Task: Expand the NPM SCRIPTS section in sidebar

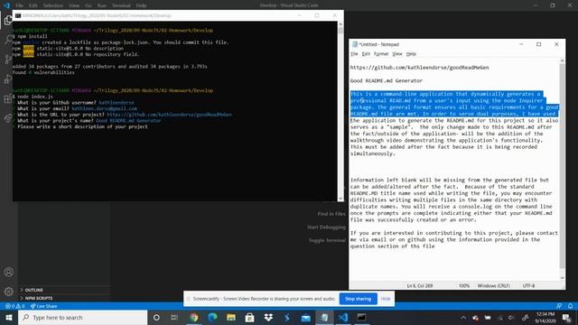Action: coord(39,298)
